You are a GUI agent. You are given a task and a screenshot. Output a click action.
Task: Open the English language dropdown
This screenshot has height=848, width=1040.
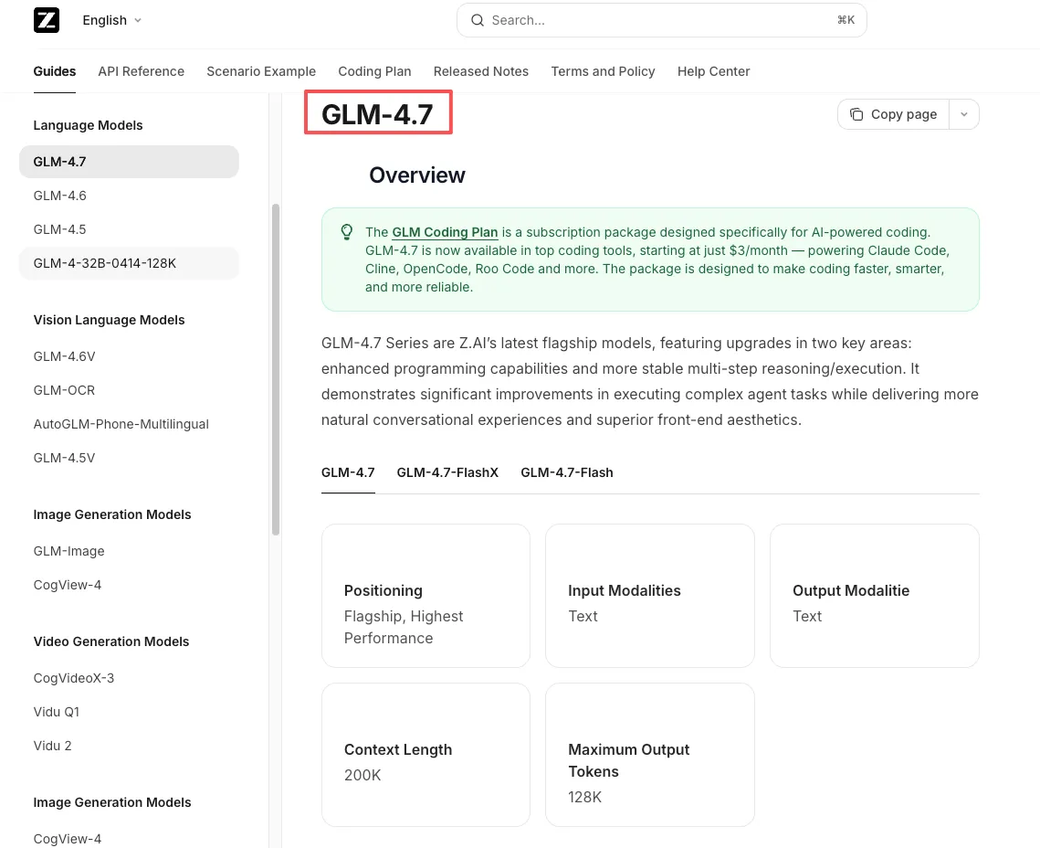(111, 20)
